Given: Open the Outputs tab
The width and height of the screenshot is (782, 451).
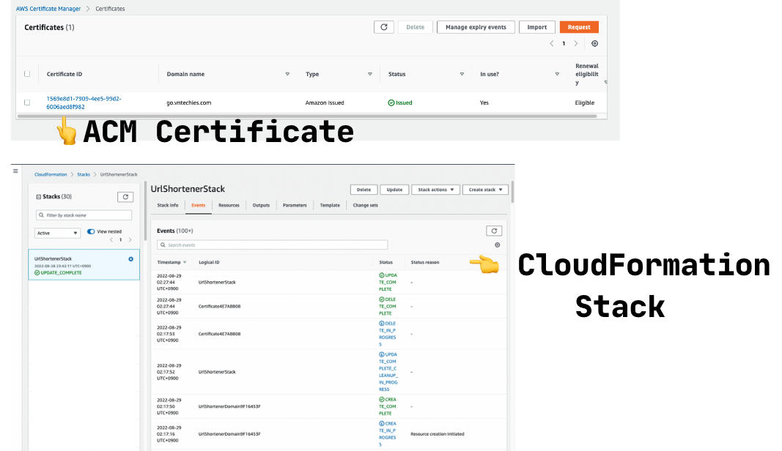Looking at the screenshot, I should click(261, 206).
